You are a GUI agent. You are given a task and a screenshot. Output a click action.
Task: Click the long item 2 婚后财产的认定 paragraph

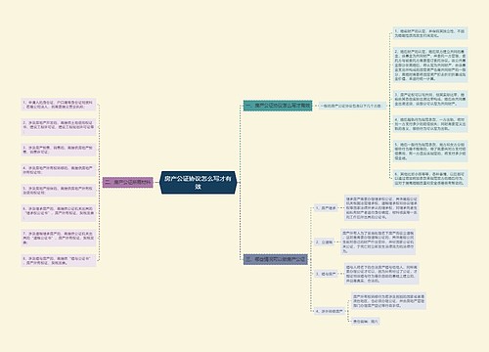[x=430, y=66]
